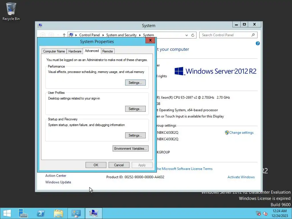
Task: Open Startup and Recovery Settings
Action: pos(135,135)
